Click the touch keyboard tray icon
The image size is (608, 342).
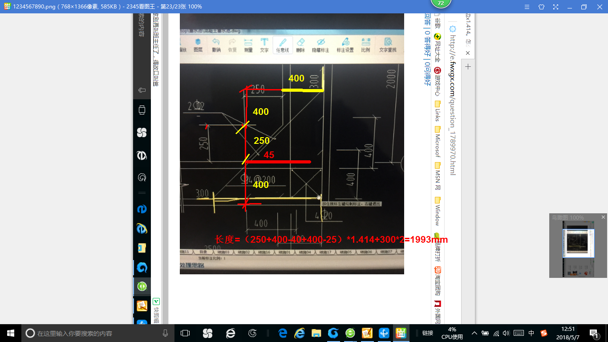click(519, 333)
